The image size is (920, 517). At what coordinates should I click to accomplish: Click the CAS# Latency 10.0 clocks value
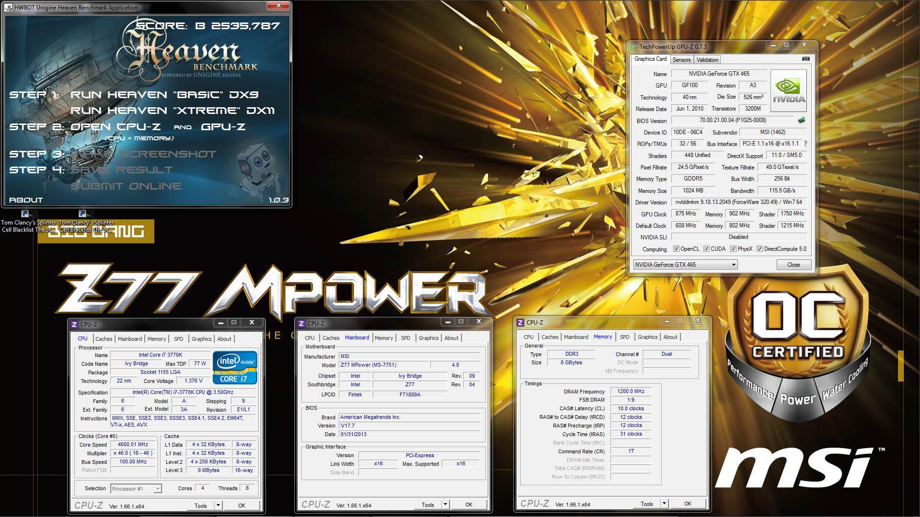point(631,408)
